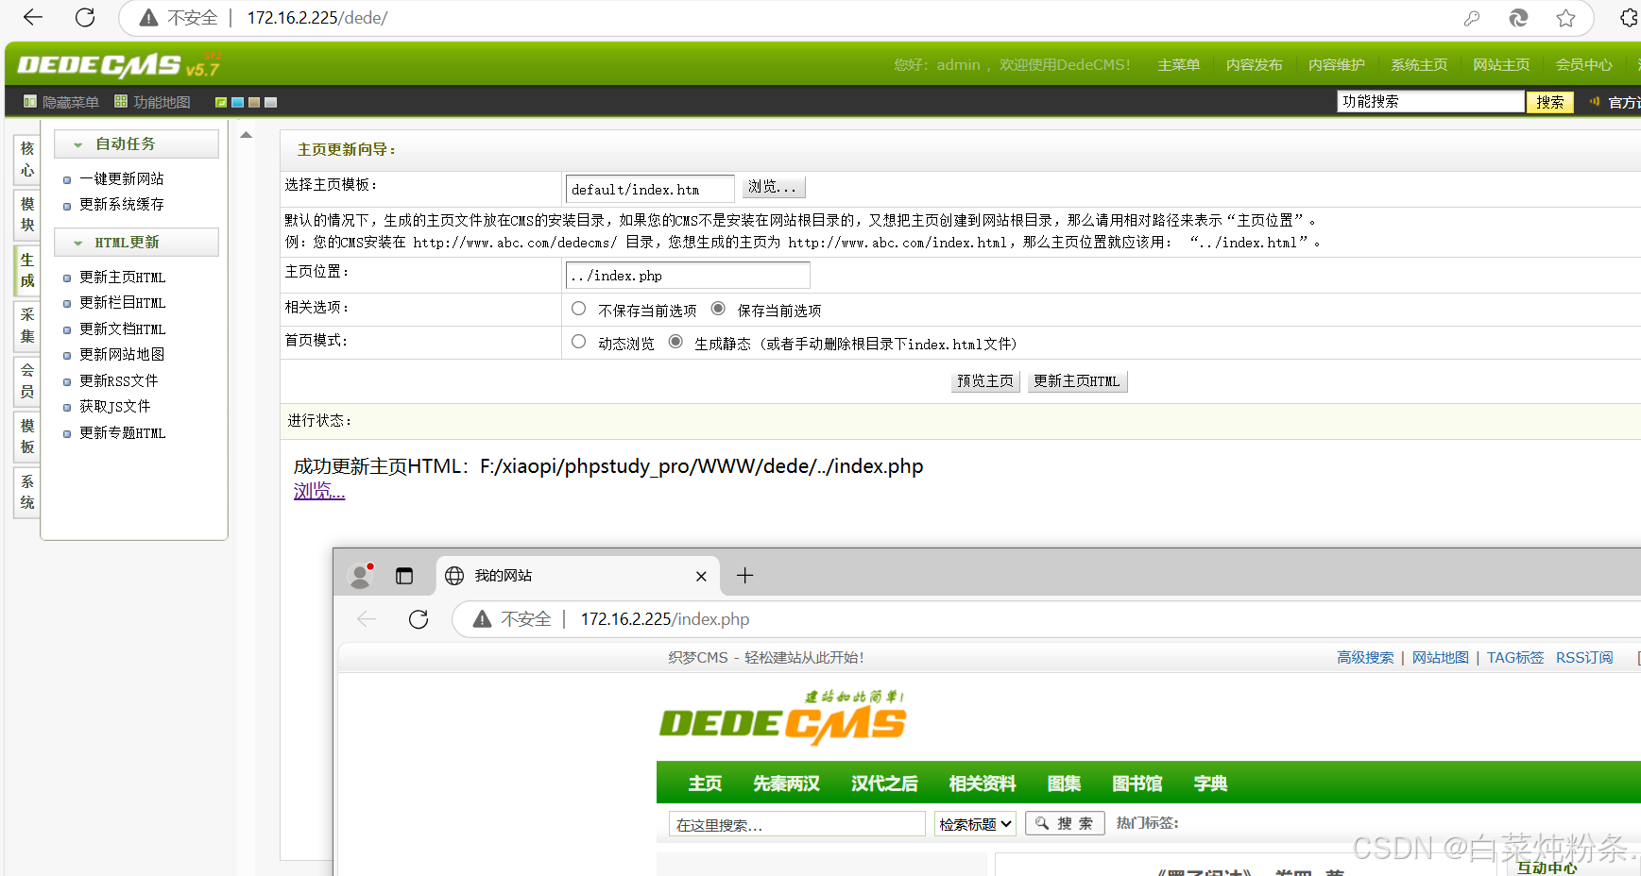Reload the DedeCMS admin page

tap(85, 17)
